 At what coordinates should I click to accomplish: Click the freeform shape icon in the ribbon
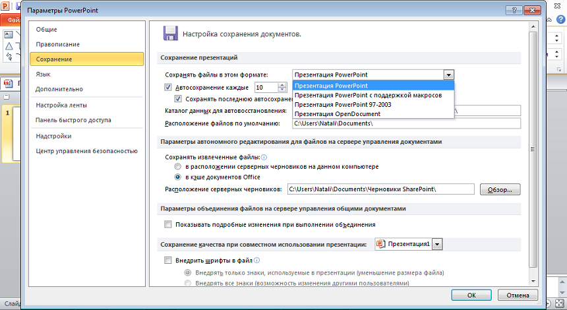coord(9,57)
